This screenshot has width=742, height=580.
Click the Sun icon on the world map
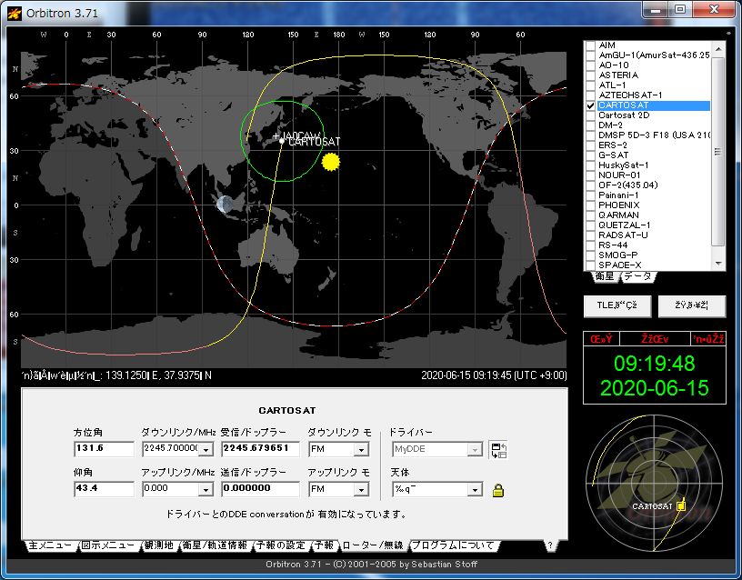[330, 160]
